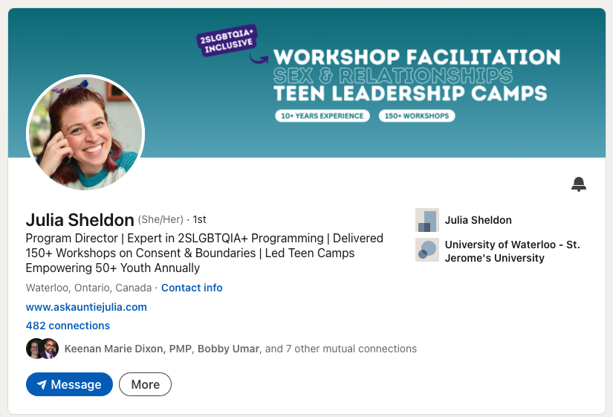Viewport: 613px width, 417px height.
Task: Click the 2SLGBTQIA+ Inclusive purple badge
Action: pyautogui.click(x=226, y=42)
